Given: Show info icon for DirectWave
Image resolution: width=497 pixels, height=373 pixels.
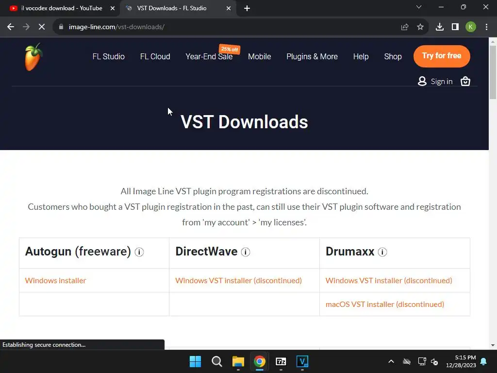Looking at the screenshot, I should point(245,252).
